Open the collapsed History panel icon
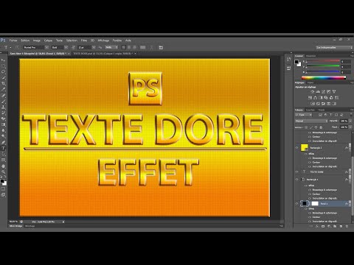The height and width of the screenshot is (265, 354). coord(289,59)
